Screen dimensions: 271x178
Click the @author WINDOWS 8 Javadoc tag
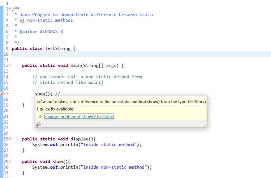[x=41, y=32]
